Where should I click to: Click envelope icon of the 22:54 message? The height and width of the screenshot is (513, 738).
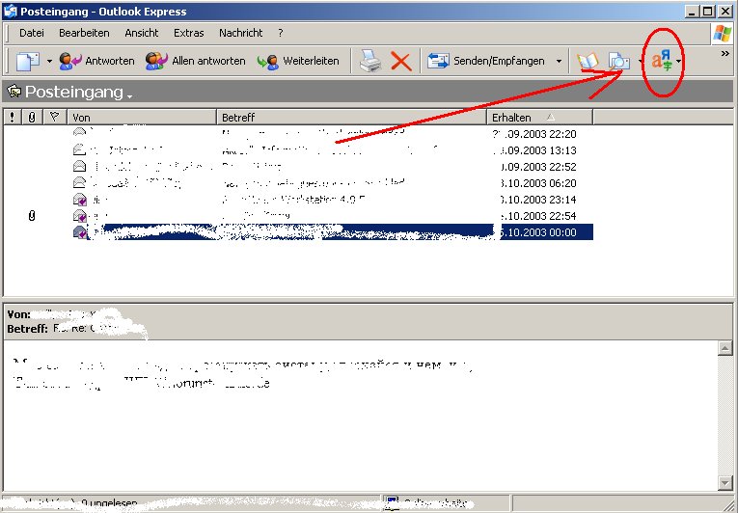tap(80, 216)
